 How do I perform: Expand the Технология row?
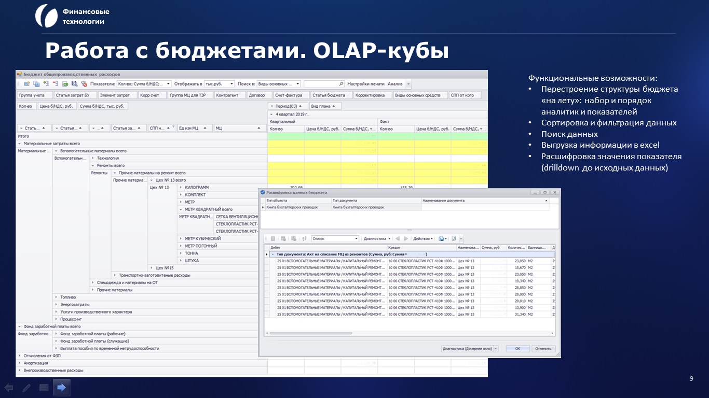click(92, 158)
